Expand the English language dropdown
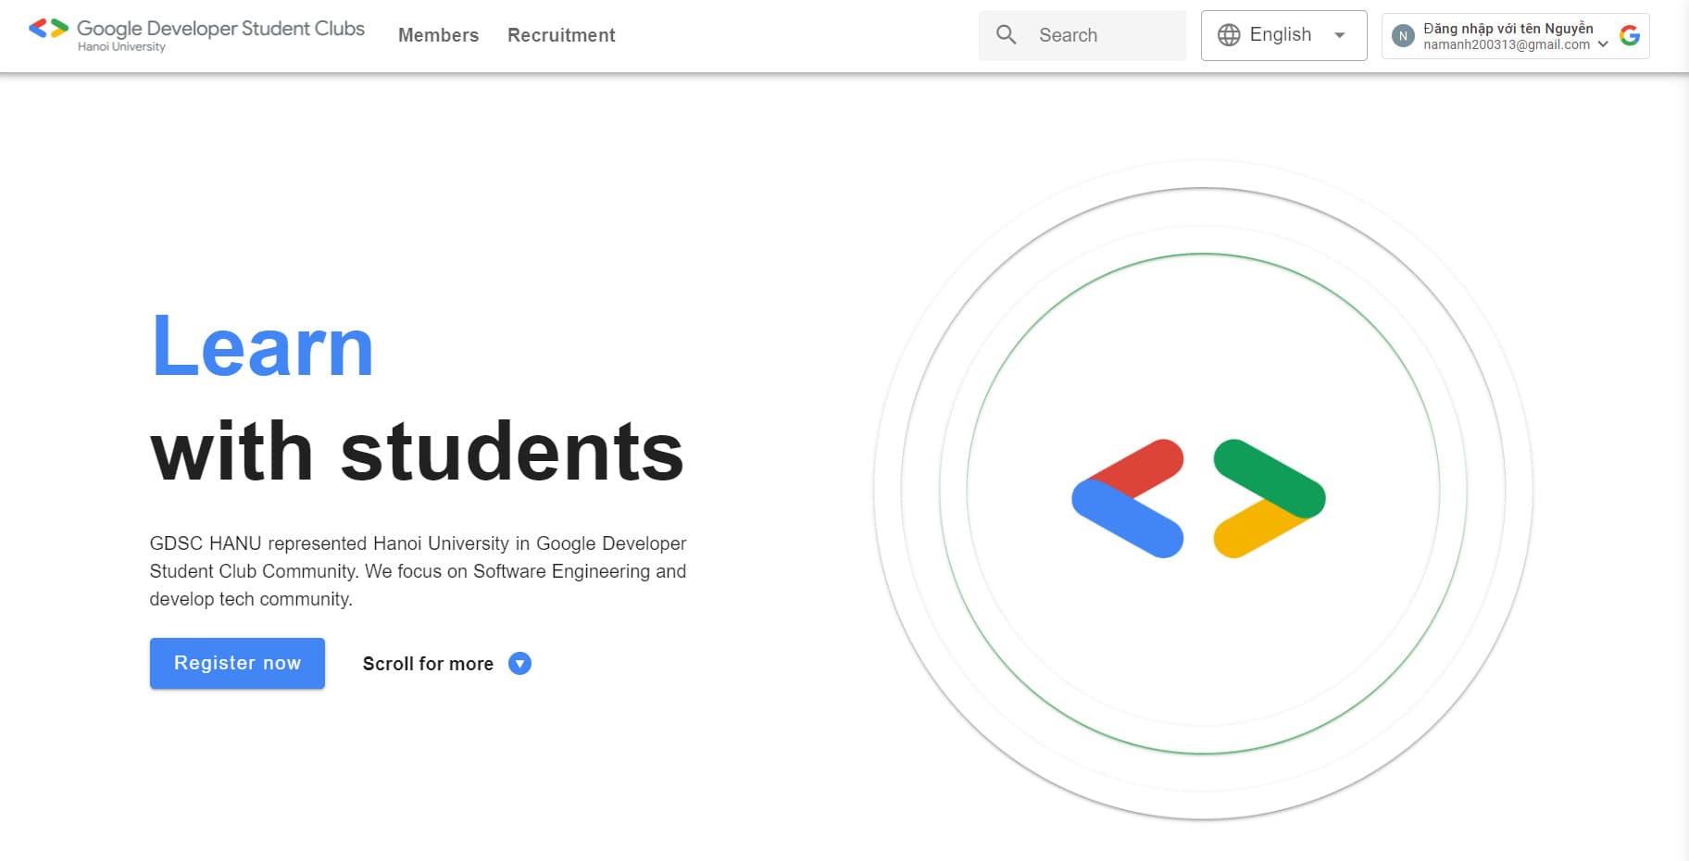1689x861 pixels. click(x=1283, y=35)
